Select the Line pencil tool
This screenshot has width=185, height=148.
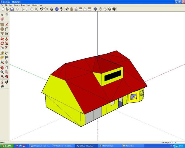pyautogui.click(x=7, y=25)
